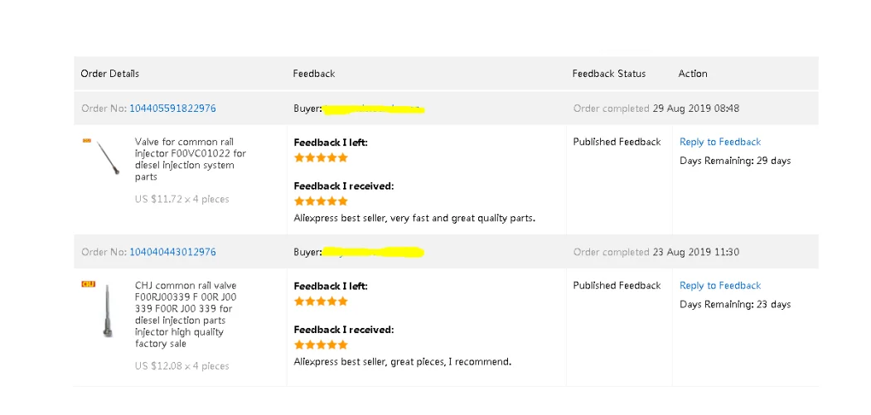Open order number 104405591822976

click(172, 109)
